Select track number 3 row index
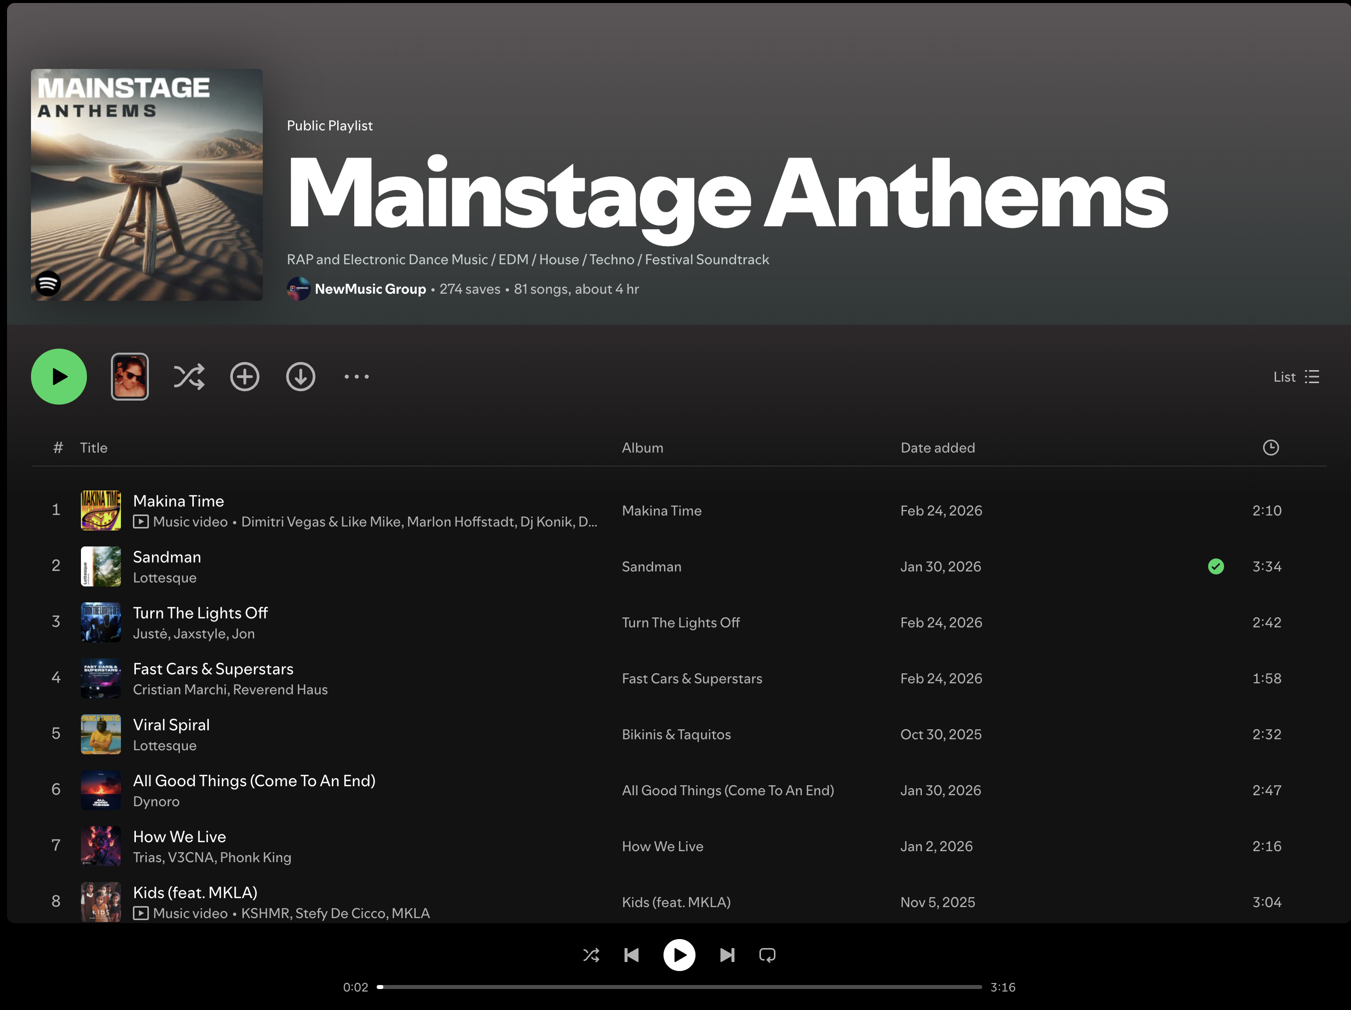Image resolution: width=1351 pixels, height=1010 pixels. tap(55, 621)
